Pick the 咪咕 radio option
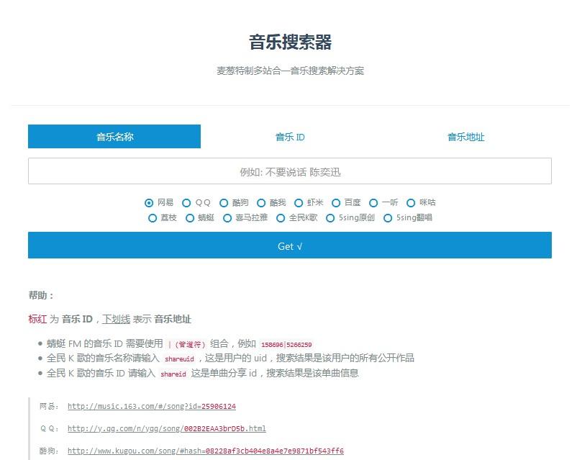Image resolution: width=582 pixels, height=460 pixels. tap(412, 203)
